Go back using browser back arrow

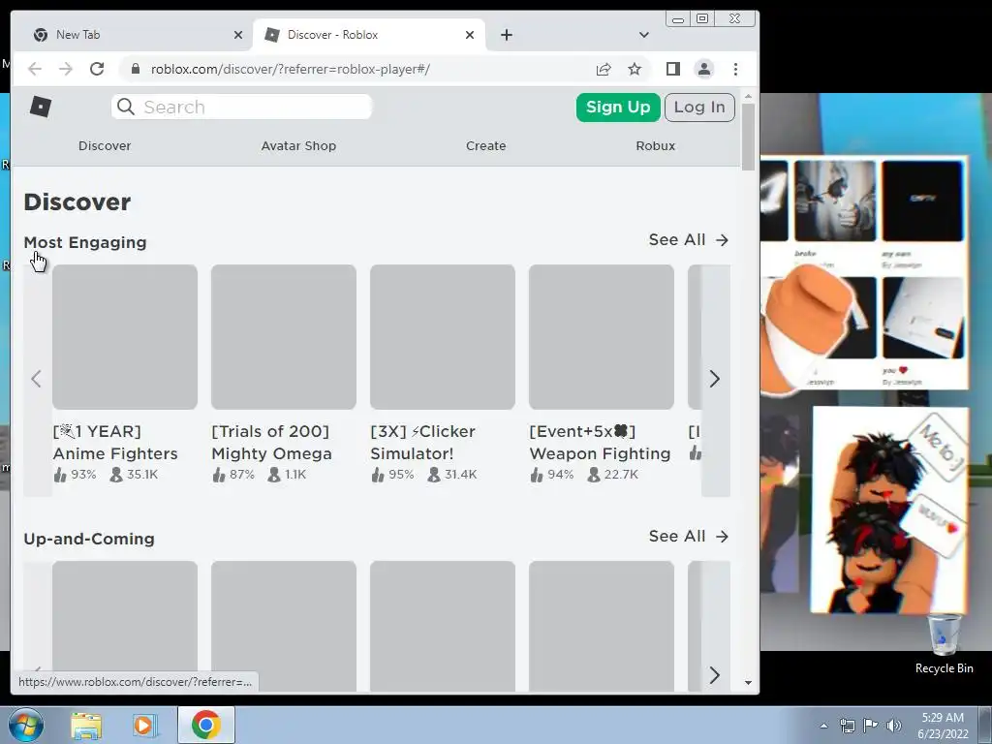(x=35, y=69)
